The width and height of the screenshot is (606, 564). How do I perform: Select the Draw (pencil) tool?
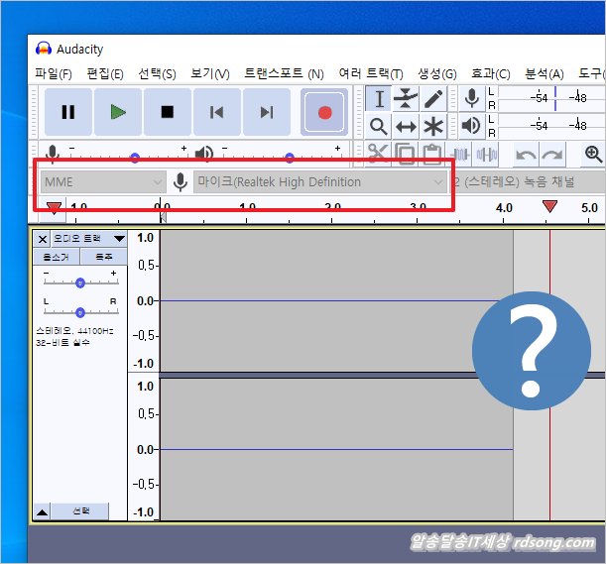tap(433, 99)
